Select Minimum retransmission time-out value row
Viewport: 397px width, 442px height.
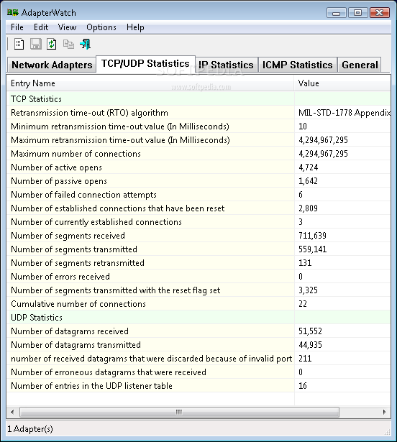coord(198,126)
